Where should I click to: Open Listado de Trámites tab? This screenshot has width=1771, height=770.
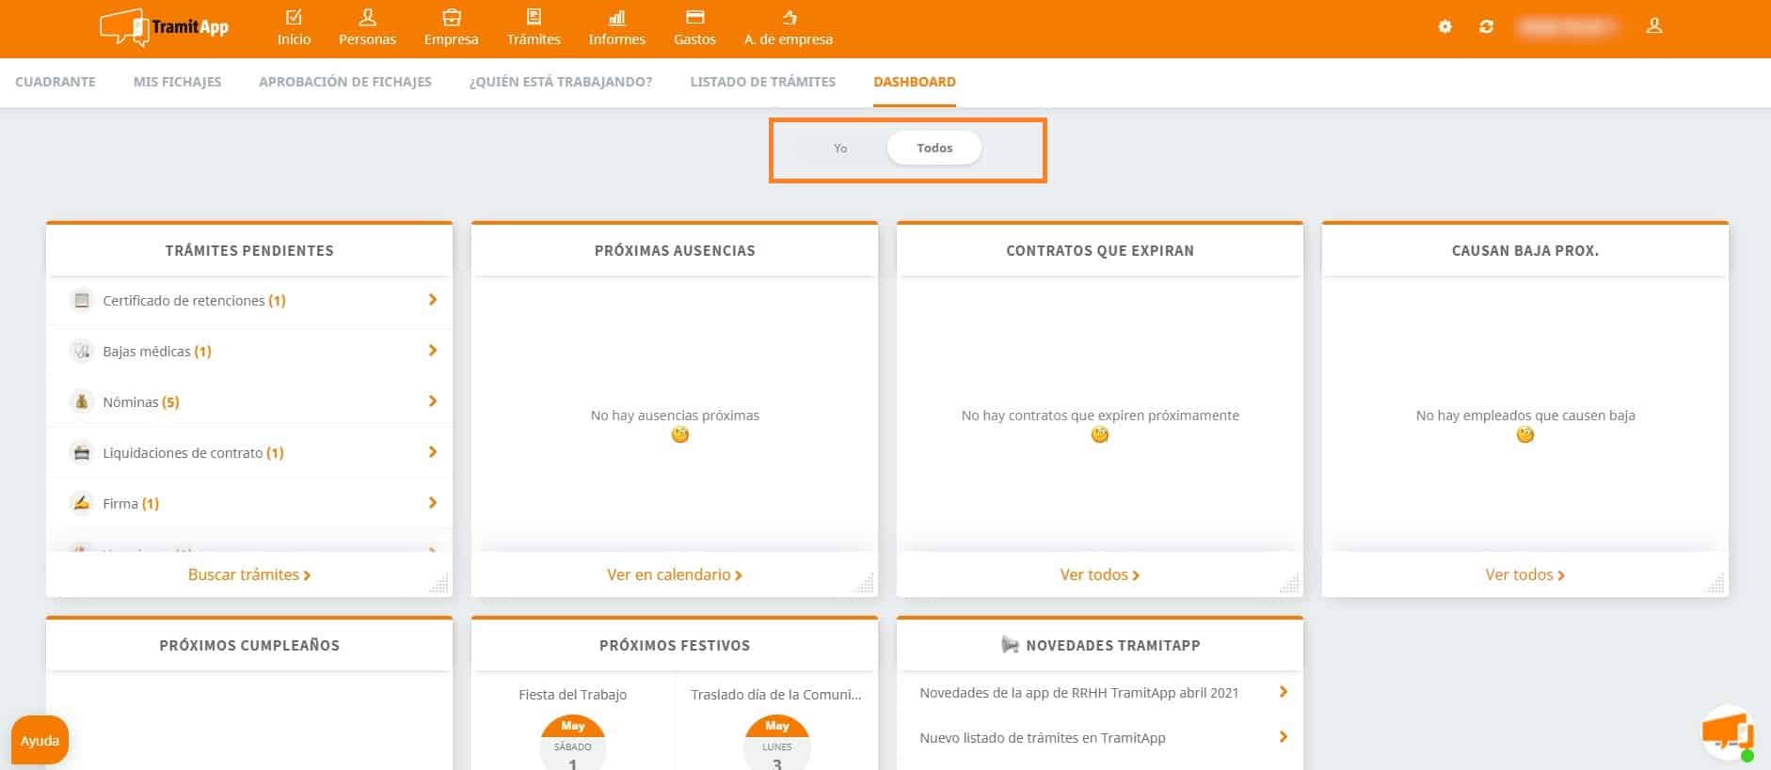(x=763, y=82)
